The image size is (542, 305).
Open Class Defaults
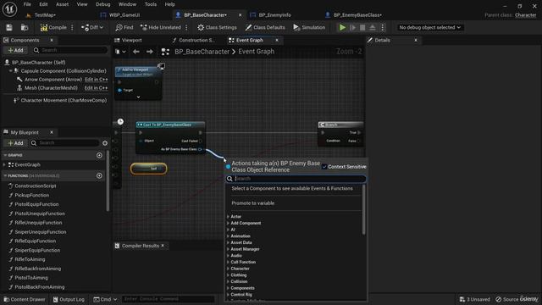point(265,27)
